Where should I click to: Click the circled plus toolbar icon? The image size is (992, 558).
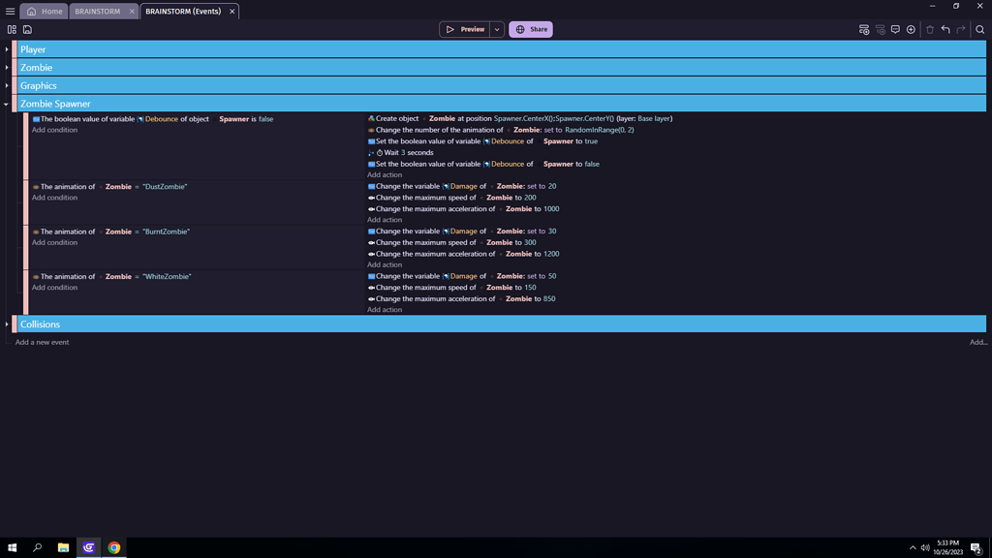point(912,29)
